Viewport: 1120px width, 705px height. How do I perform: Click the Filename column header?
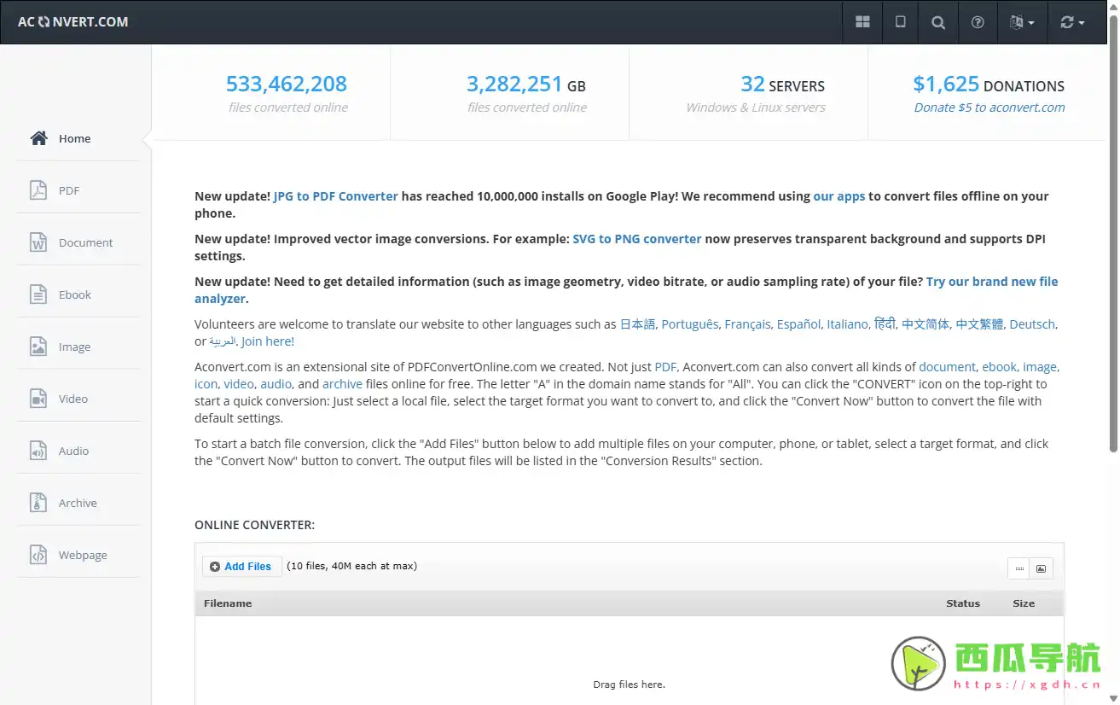[228, 603]
